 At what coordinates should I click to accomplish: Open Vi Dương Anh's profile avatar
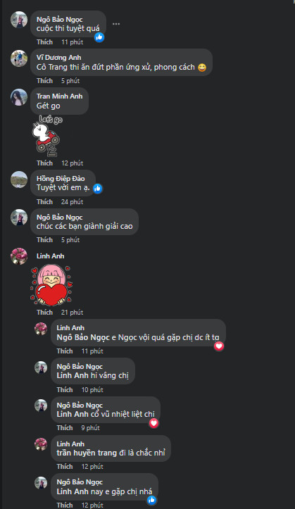click(19, 58)
